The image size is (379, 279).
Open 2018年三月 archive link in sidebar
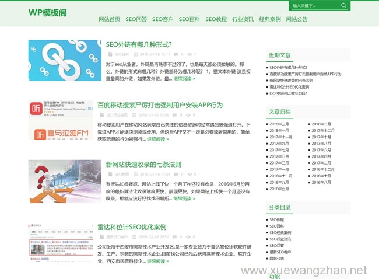(x=279, y=124)
